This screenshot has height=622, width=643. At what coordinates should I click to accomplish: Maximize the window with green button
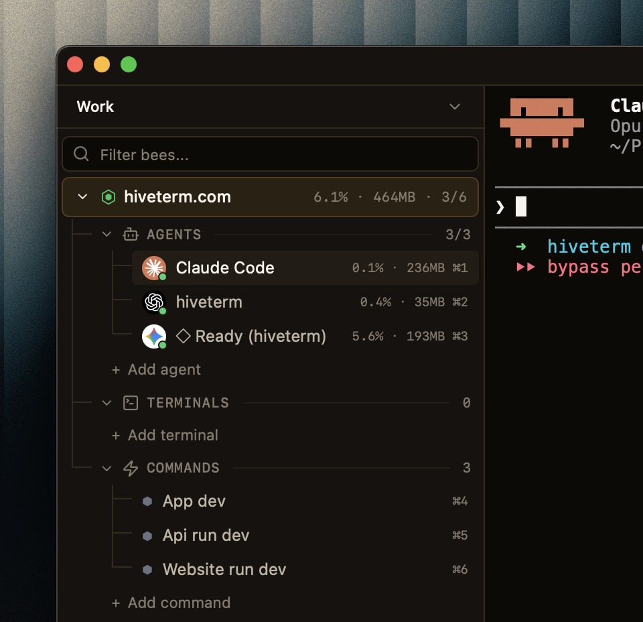coord(129,64)
